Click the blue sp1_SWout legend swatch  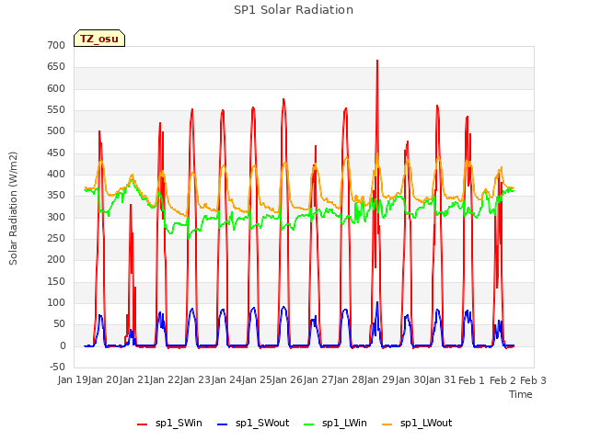click(x=223, y=424)
